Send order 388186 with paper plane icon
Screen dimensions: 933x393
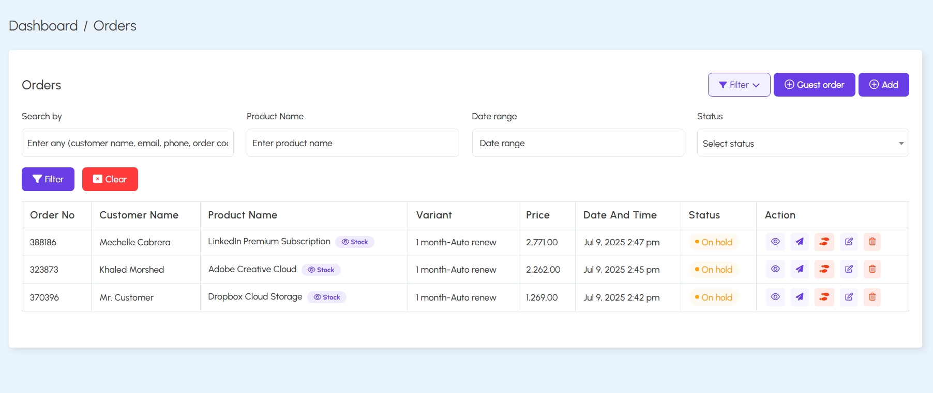[x=800, y=242]
